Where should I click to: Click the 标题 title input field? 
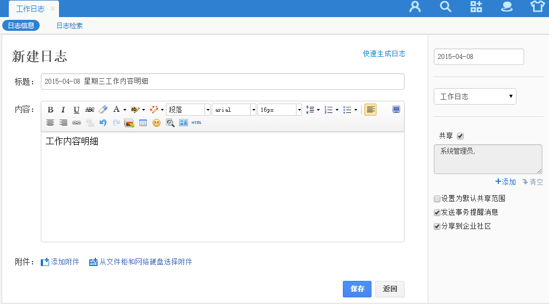pos(222,82)
